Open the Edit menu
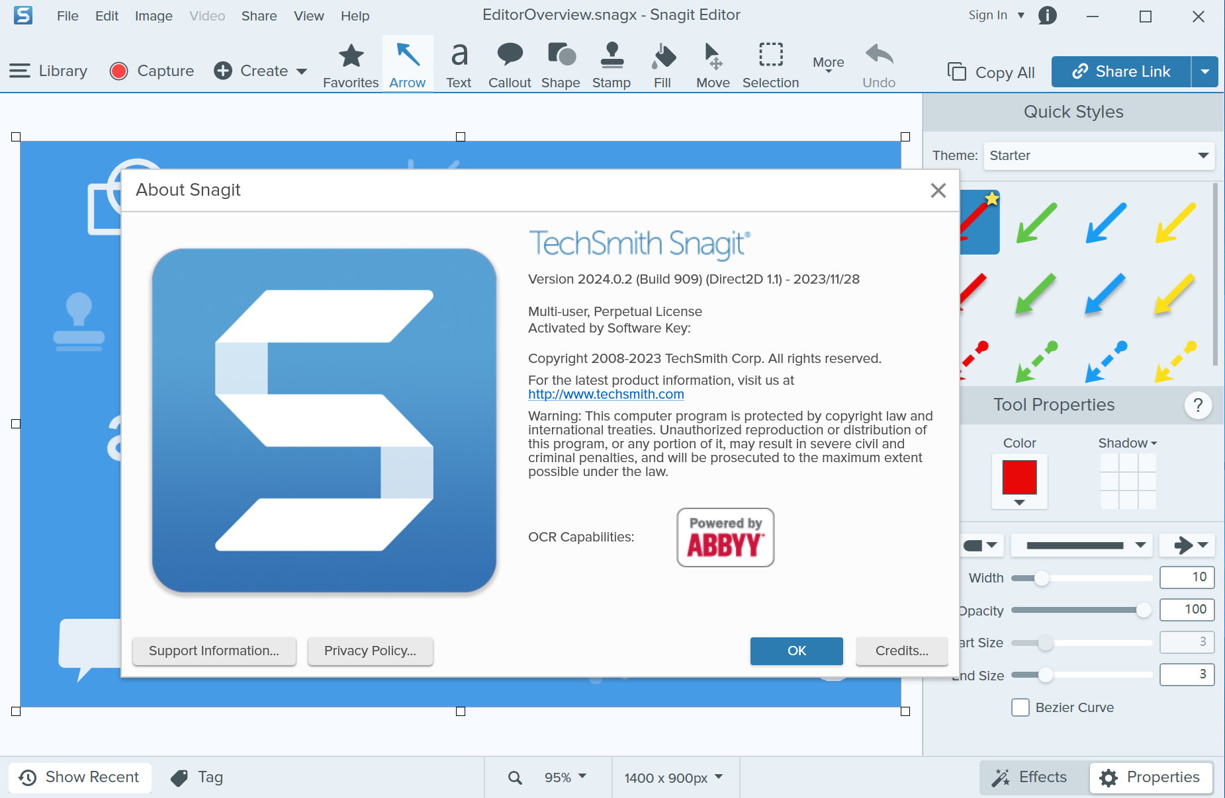The width and height of the screenshot is (1225, 798). [107, 16]
